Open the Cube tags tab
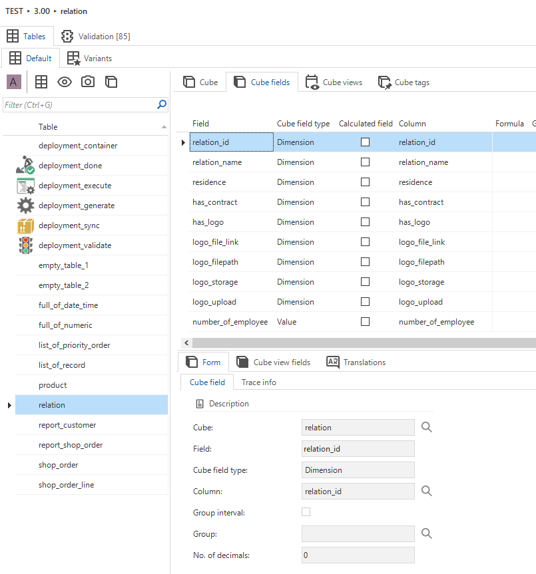This screenshot has width=536, height=574. (x=403, y=82)
